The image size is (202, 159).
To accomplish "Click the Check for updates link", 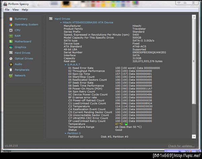I will click(181, 146).
